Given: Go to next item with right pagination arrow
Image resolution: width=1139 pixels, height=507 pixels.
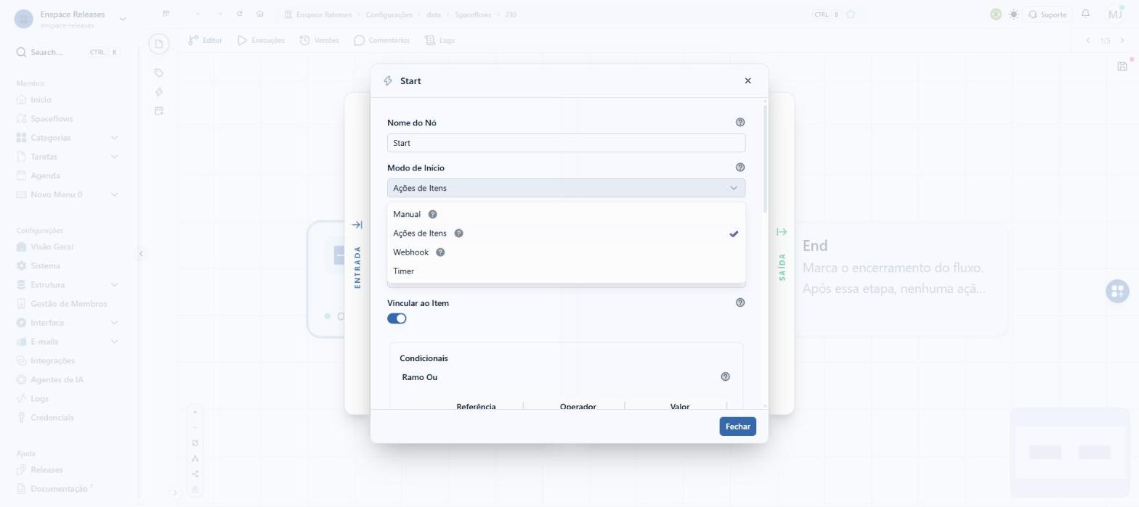Looking at the screenshot, I should click(1122, 41).
